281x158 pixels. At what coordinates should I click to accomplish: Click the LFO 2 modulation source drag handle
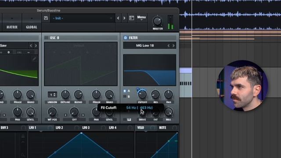click(77, 128)
